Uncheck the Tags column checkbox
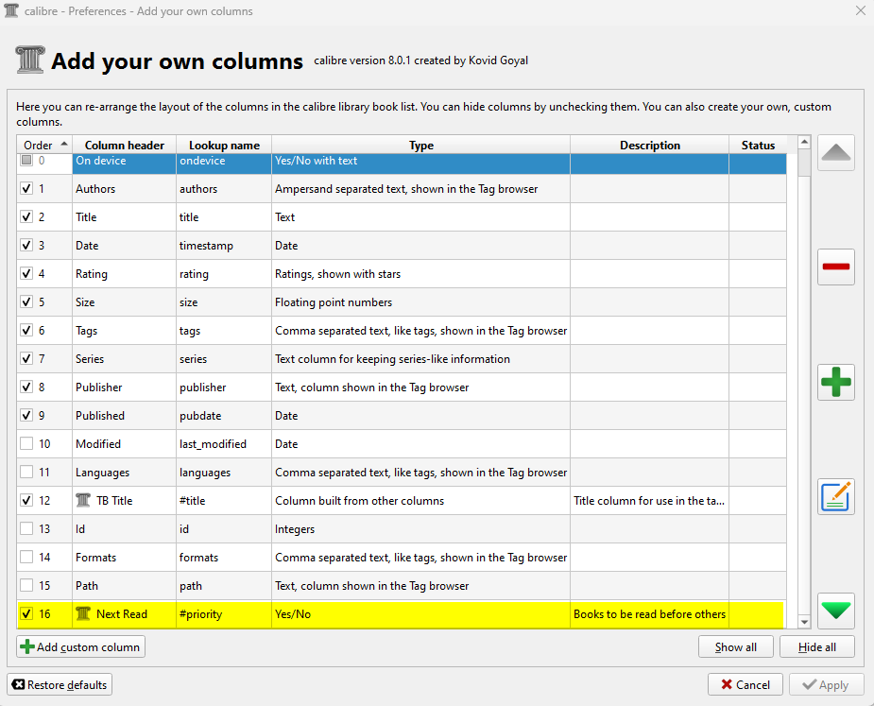874x706 pixels. pos(26,330)
